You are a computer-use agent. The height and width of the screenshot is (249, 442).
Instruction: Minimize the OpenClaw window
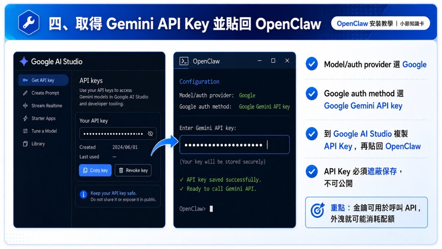pos(260,61)
